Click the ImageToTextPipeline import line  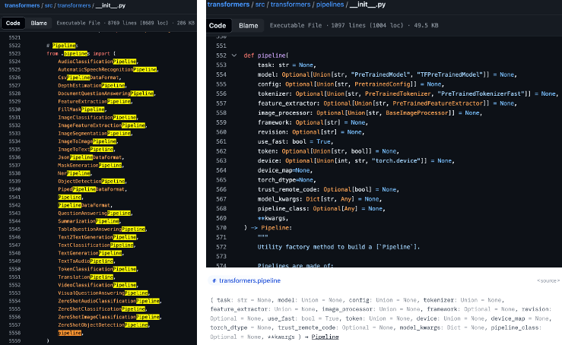tap(87, 149)
